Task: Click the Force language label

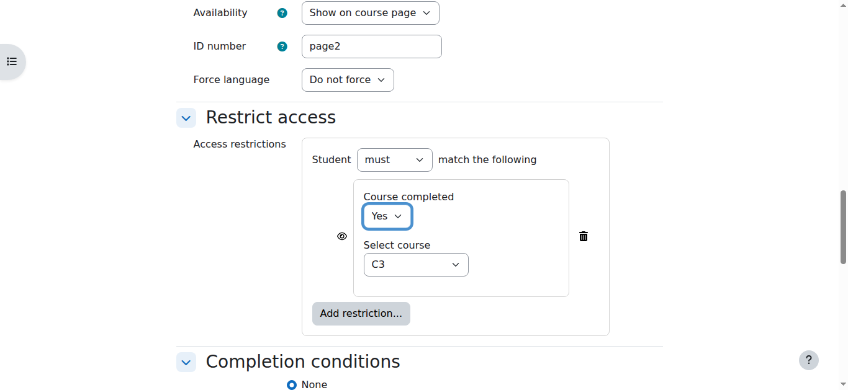Action: [232, 80]
